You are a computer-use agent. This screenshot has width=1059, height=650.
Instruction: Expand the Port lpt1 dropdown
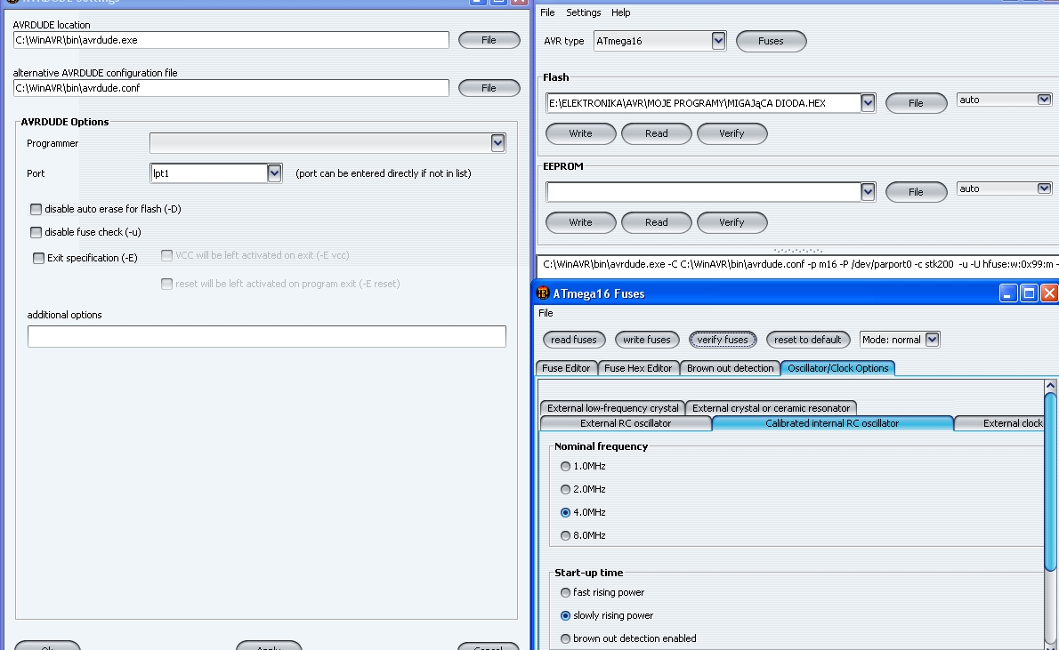(x=274, y=173)
